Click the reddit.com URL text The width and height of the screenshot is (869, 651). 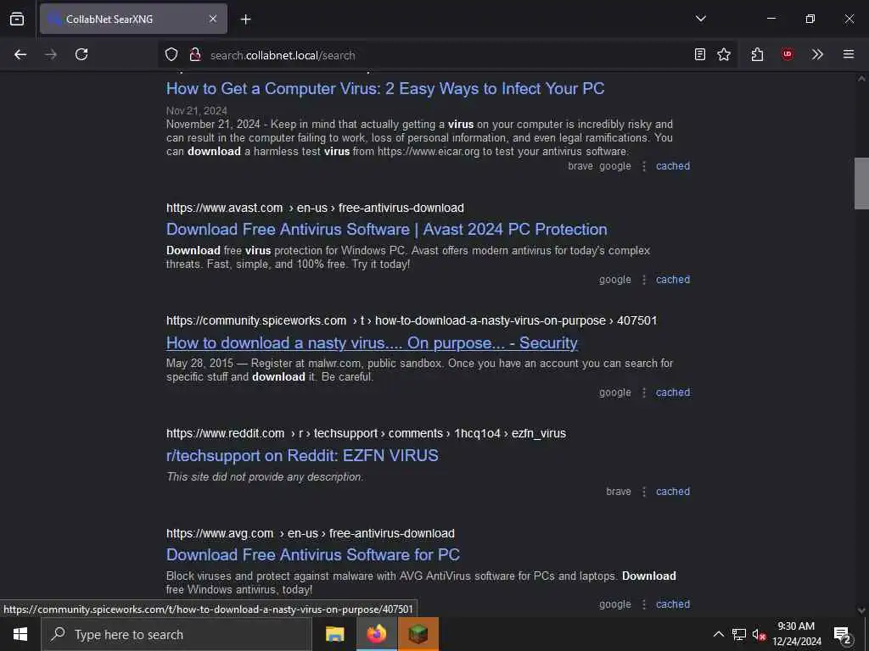(366, 433)
